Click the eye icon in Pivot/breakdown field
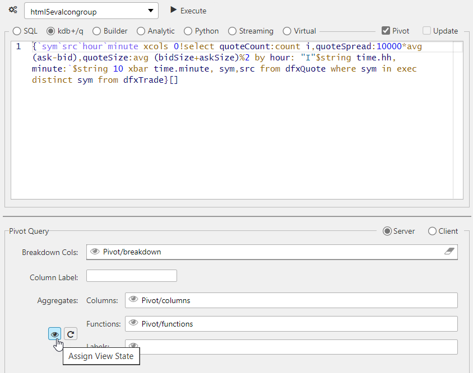Image resolution: width=473 pixels, height=373 pixels. [95, 252]
